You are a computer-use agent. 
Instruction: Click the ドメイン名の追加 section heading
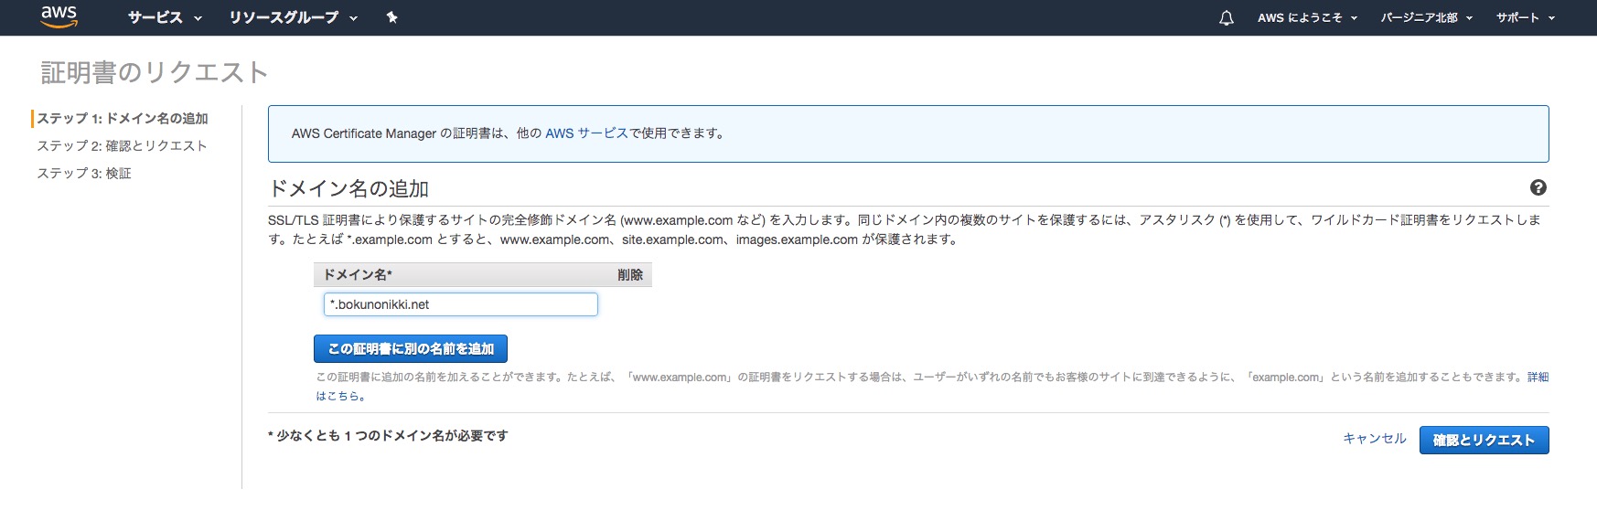[348, 188]
